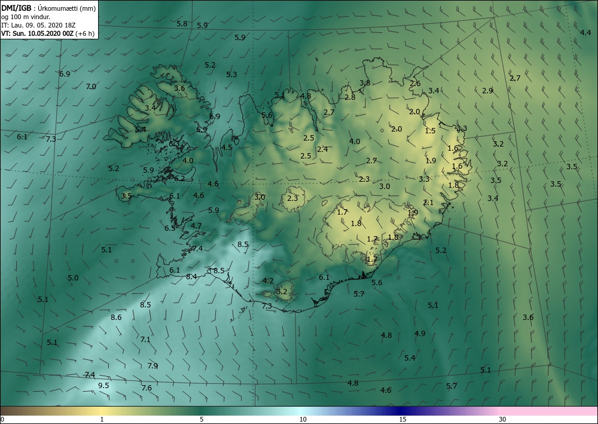Click the 4.7 value on the map
Viewport: 598px width, 424px height.
(x=196, y=226)
